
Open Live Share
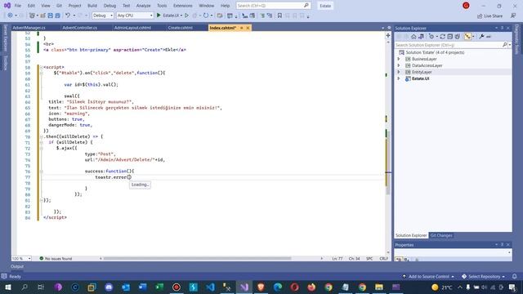coord(489,16)
